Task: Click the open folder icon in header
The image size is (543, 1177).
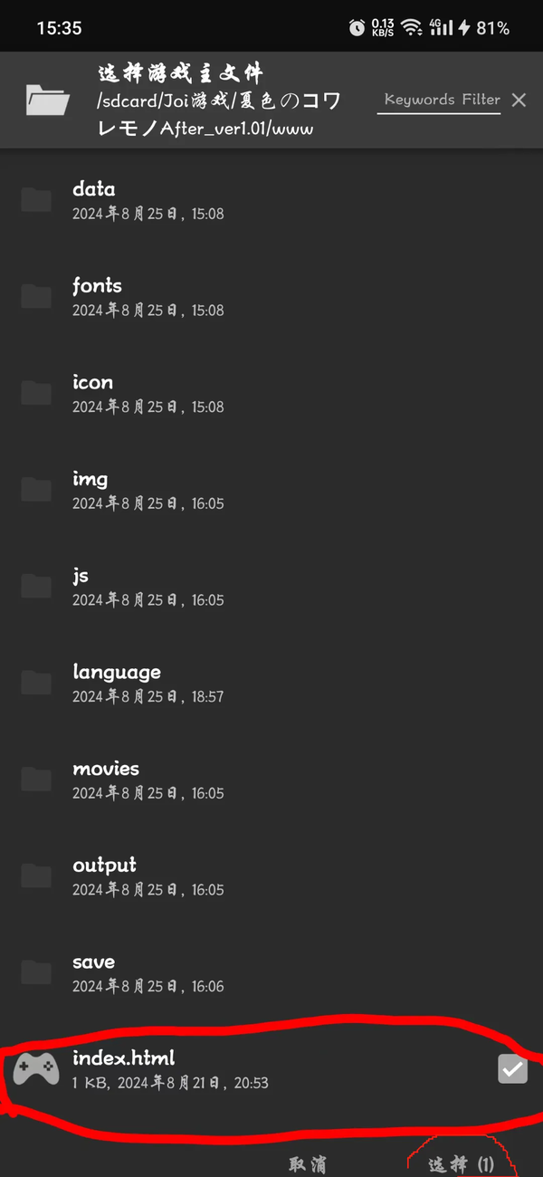Action: point(48,100)
